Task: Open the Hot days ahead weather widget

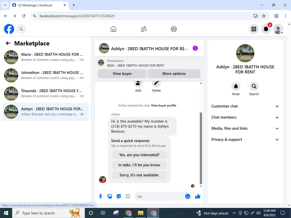Action: coord(212,213)
